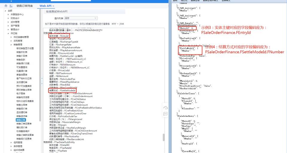Click the cloud icon on the right edge
This screenshot has height=153, width=287.
click(165, 107)
